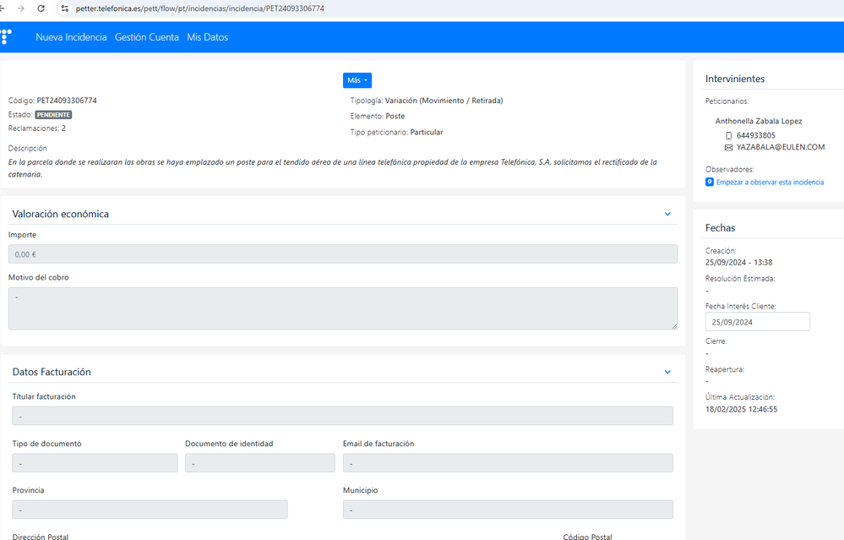Open Gestión Cuenta menu item

click(147, 37)
